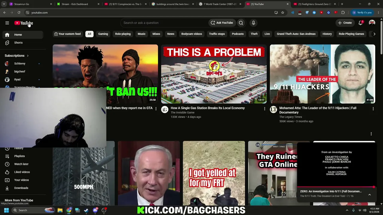The height and width of the screenshot is (215, 383).
Task: Click the install app icon in address bar
Action: coord(276,13)
